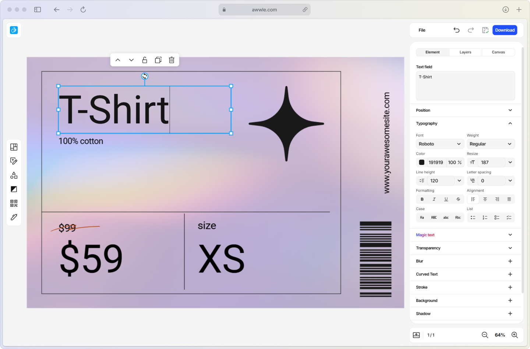Open the shapes tool in left sidebar
Viewport: 530px width, 349px height.
tap(14, 175)
